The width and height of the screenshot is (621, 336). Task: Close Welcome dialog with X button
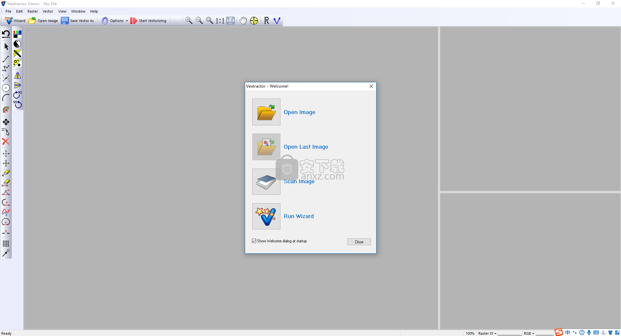pos(371,86)
